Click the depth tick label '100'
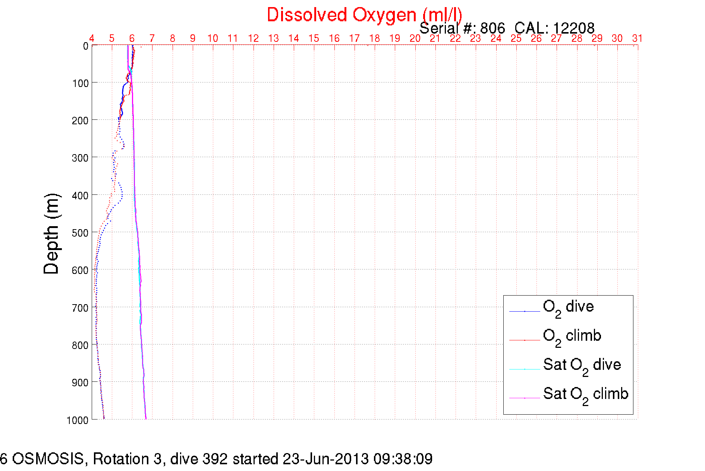This screenshot has width=705, height=471. pyautogui.click(x=81, y=83)
